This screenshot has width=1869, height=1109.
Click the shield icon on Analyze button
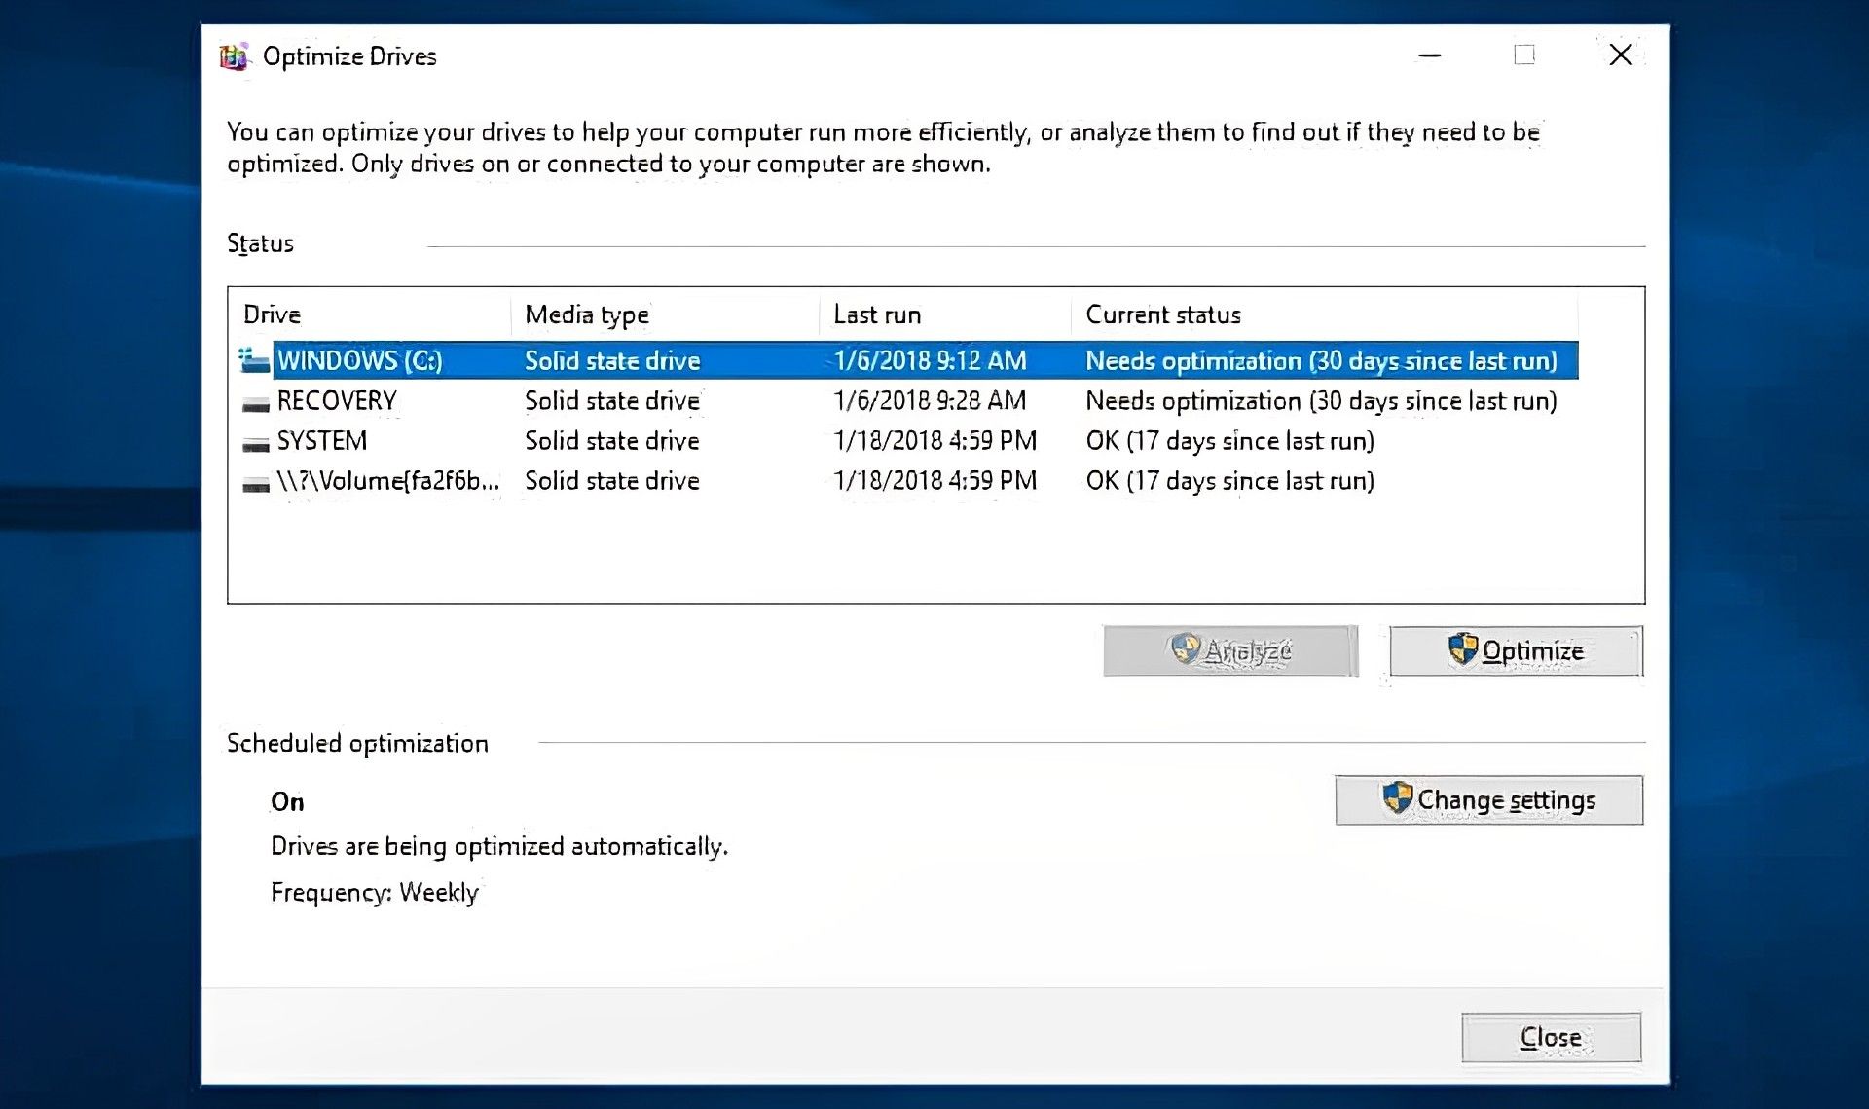(x=1185, y=648)
